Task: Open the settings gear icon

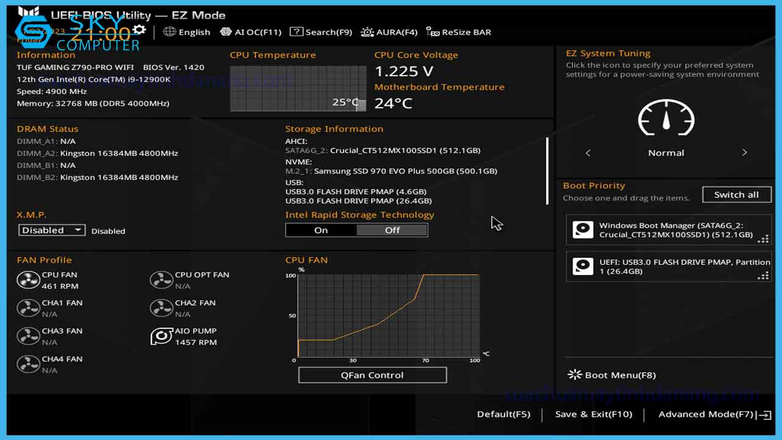Action: click(x=139, y=29)
